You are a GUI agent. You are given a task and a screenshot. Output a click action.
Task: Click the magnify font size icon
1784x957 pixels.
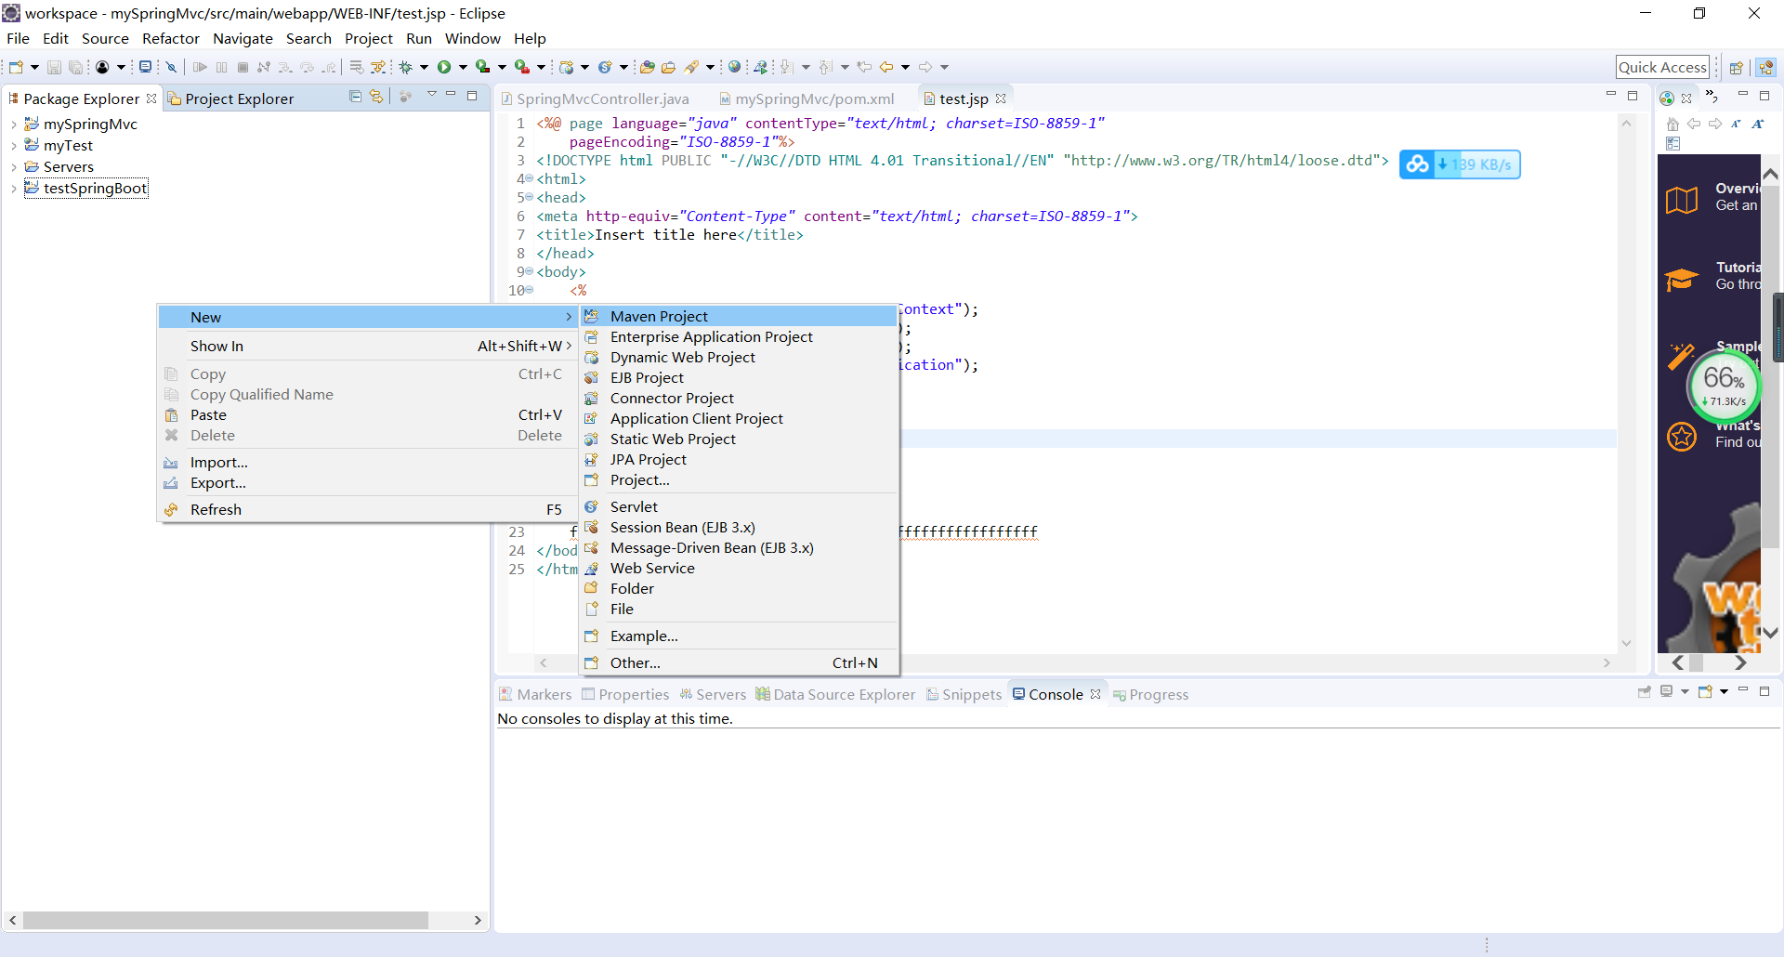[1758, 124]
